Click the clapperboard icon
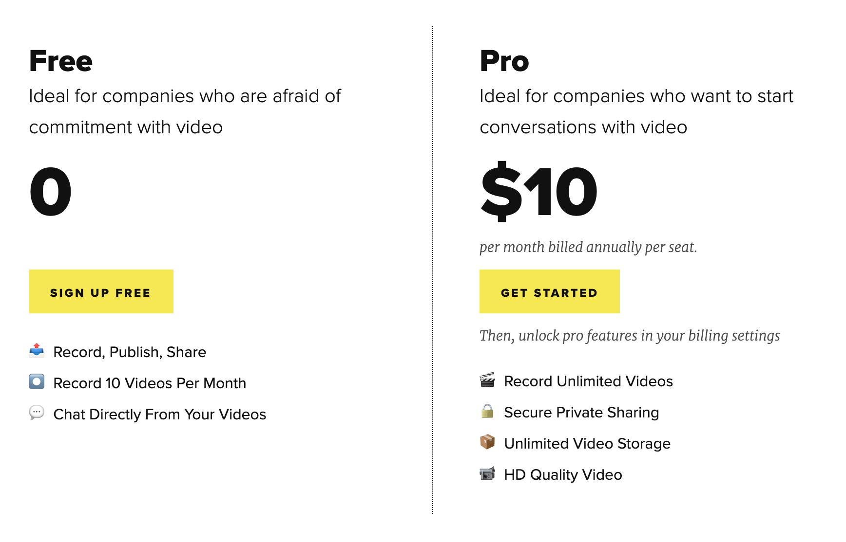The image size is (846, 542). point(487,380)
